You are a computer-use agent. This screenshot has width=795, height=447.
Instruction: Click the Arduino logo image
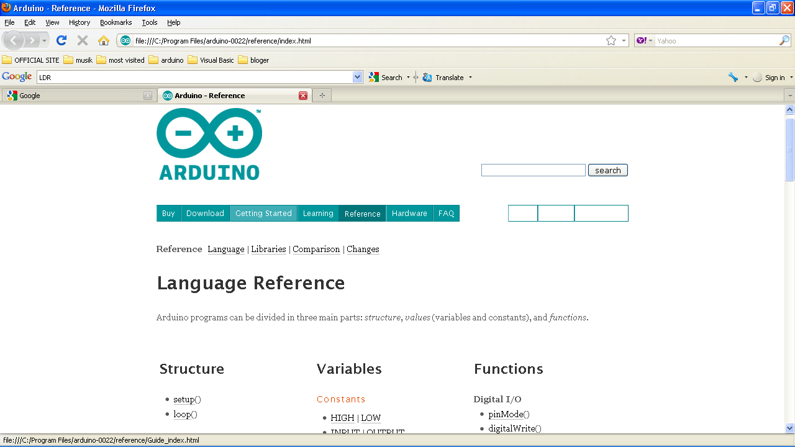pyautogui.click(x=209, y=145)
